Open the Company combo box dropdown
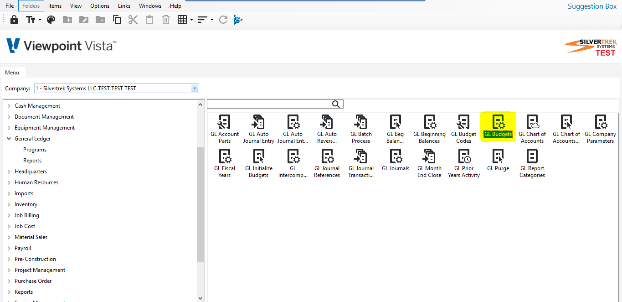The height and width of the screenshot is (302, 622). pyautogui.click(x=195, y=89)
